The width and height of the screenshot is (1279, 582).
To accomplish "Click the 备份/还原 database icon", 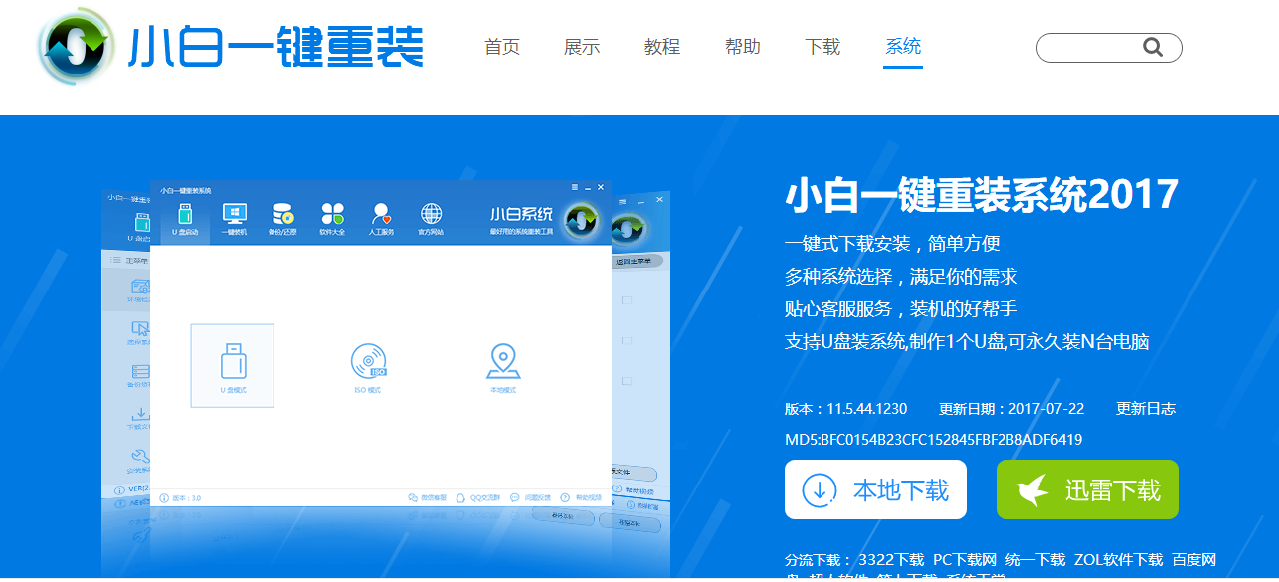I will pos(282,216).
